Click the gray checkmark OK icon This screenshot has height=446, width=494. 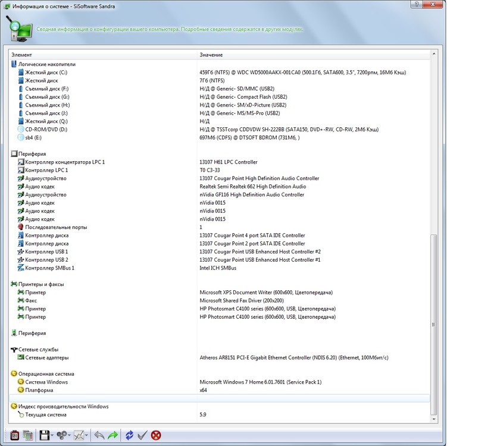tap(142, 435)
